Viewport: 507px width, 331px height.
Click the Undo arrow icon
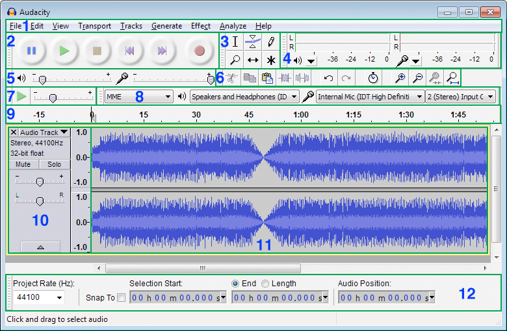[x=329, y=78]
